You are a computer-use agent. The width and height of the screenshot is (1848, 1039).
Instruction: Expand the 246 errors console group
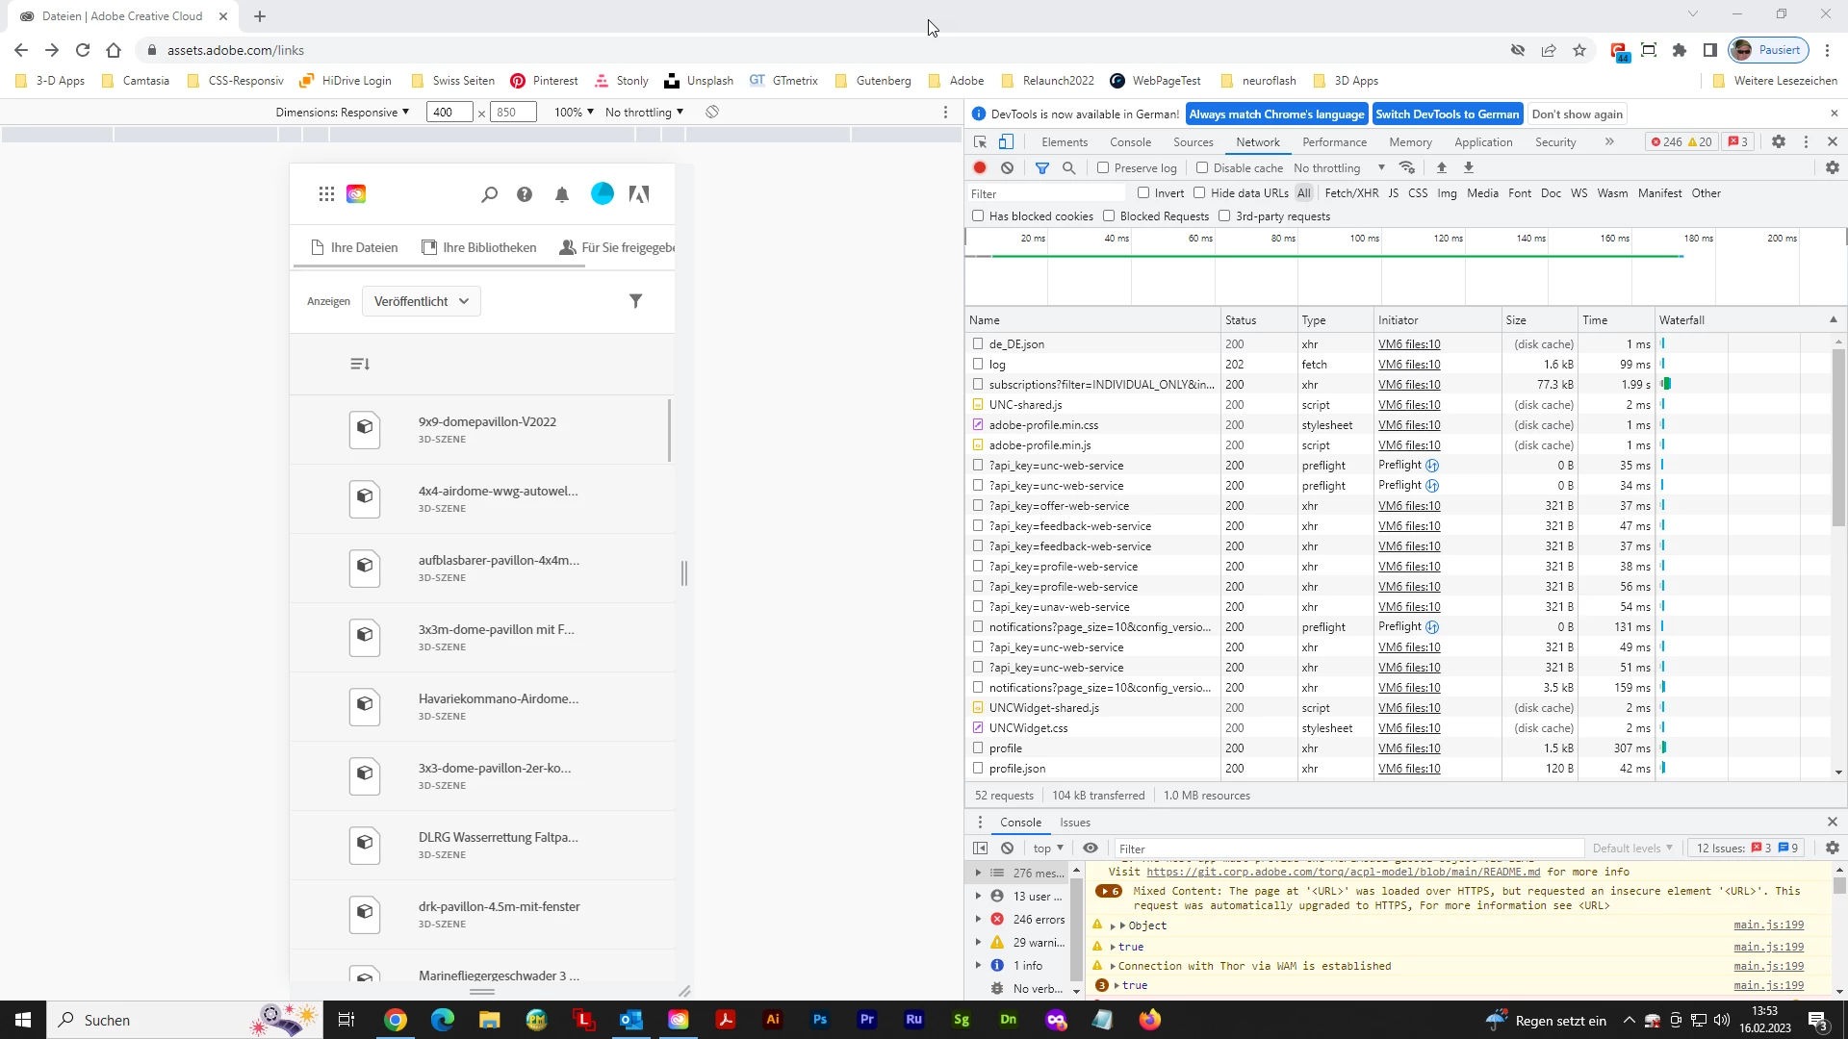tap(978, 919)
